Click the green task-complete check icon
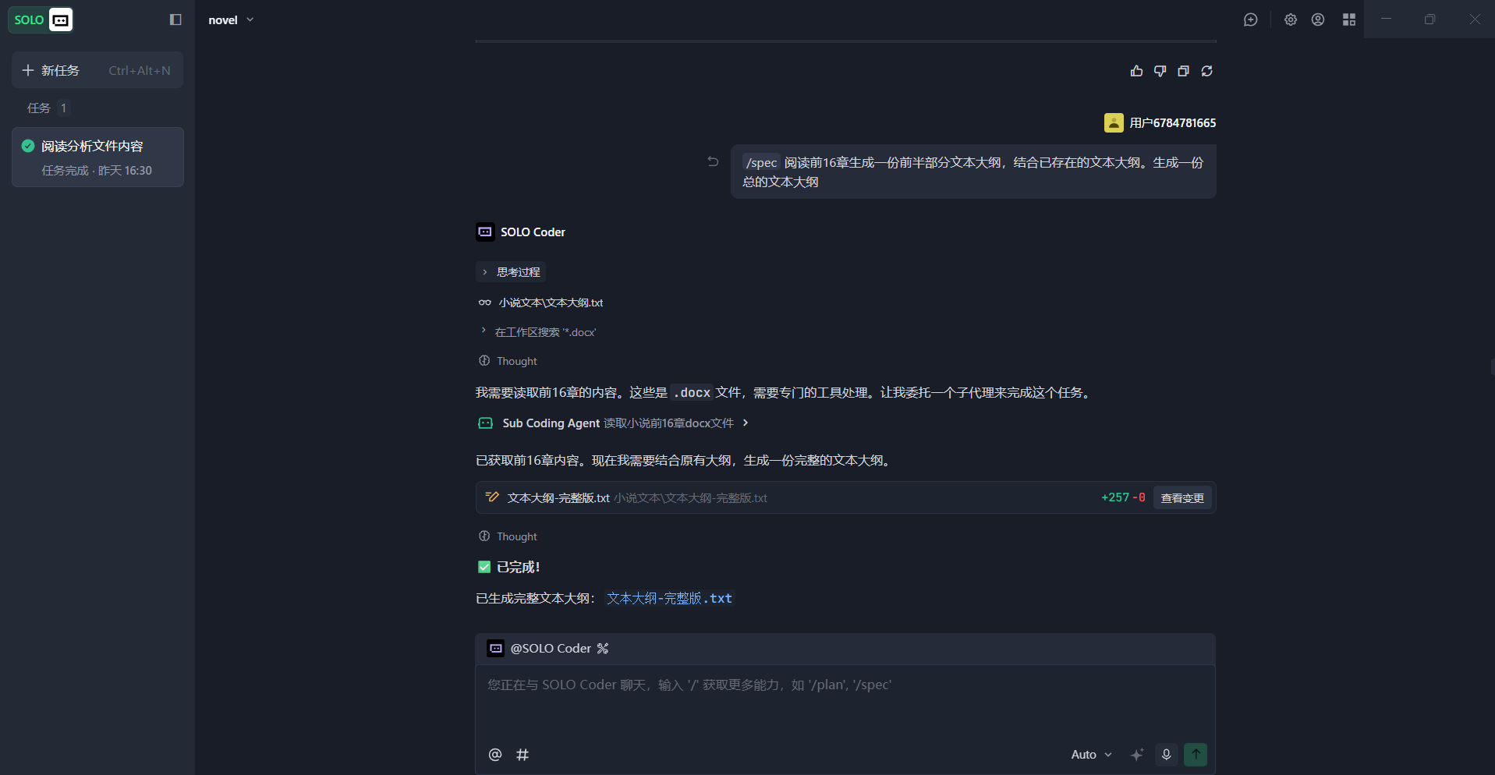 [28, 146]
